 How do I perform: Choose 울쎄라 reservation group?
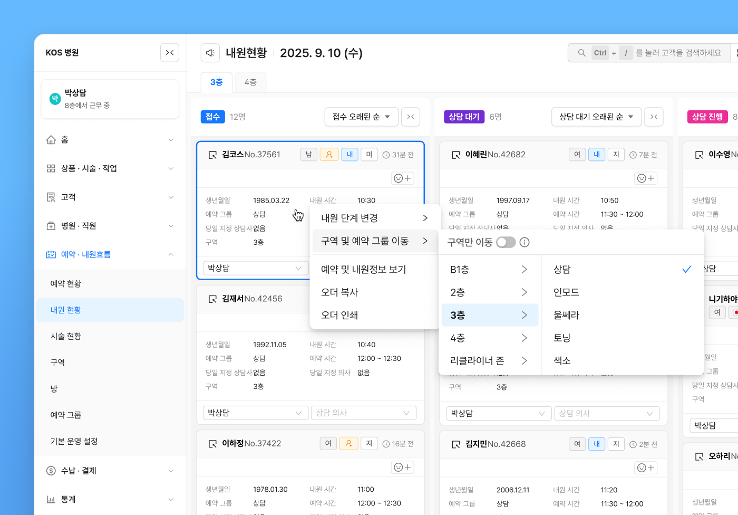coord(623,315)
